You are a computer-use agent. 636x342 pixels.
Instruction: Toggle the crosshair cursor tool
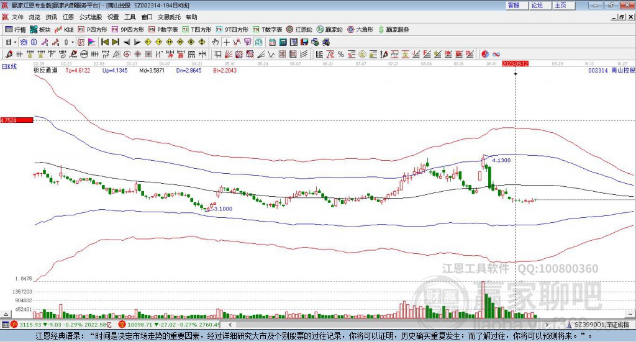point(226,42)
